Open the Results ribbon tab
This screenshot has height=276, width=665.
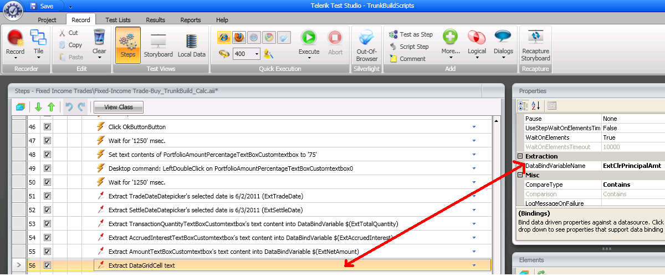tap(155, 20)
